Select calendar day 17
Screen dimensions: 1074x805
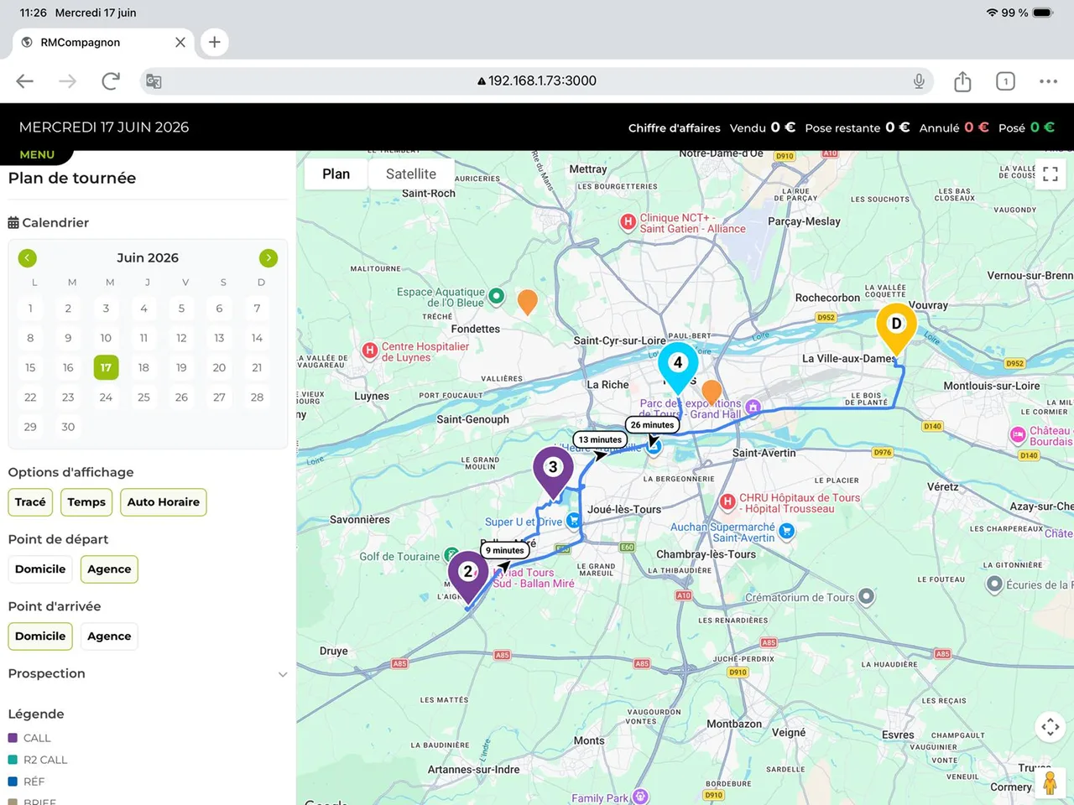(106, 367)
